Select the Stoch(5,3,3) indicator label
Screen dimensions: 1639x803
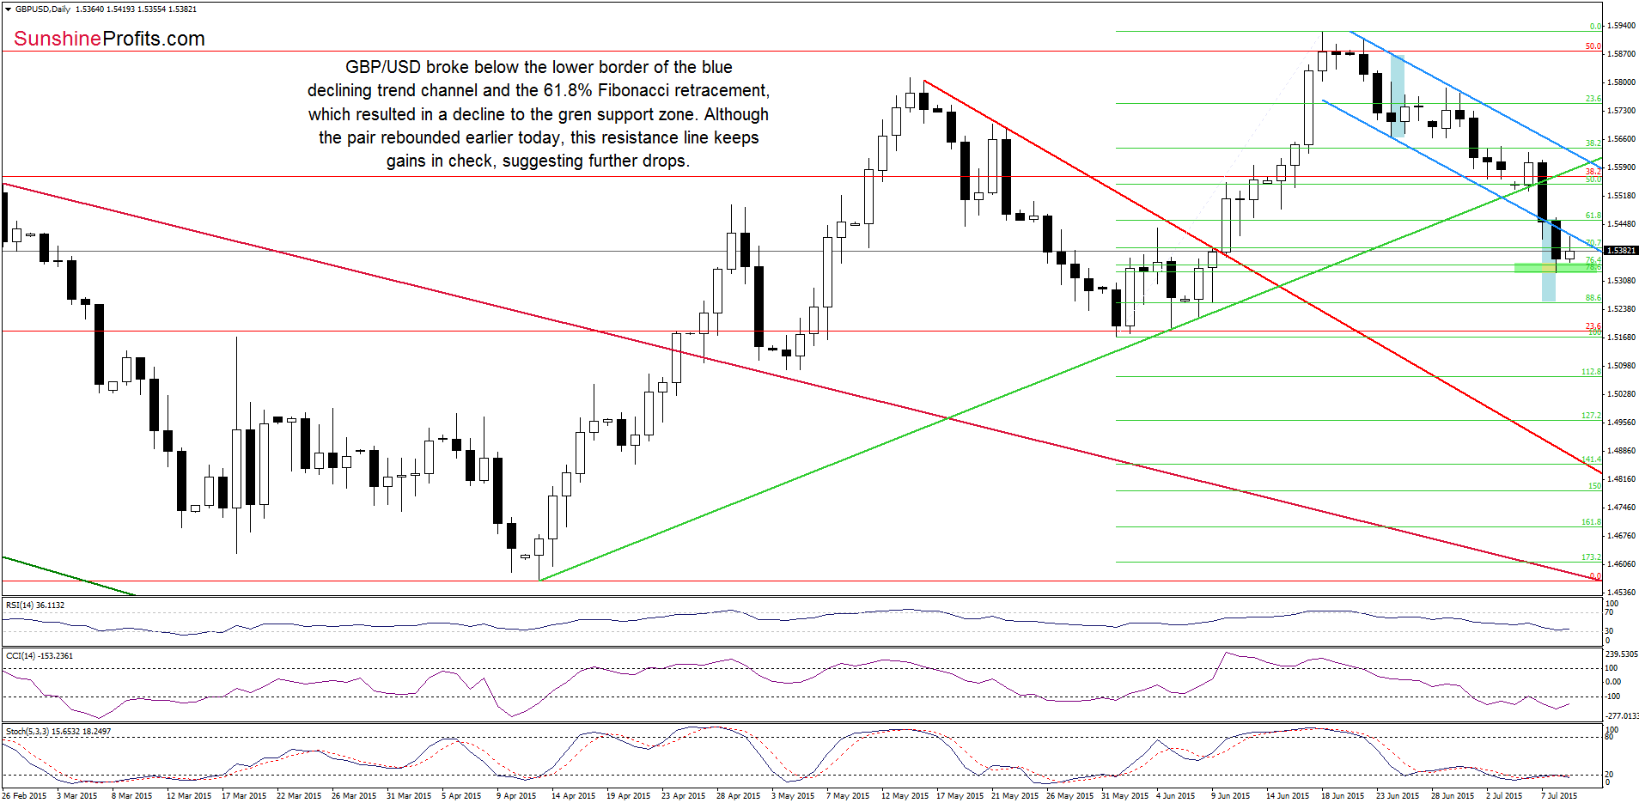pyautogui.click(x=58, y=732)
